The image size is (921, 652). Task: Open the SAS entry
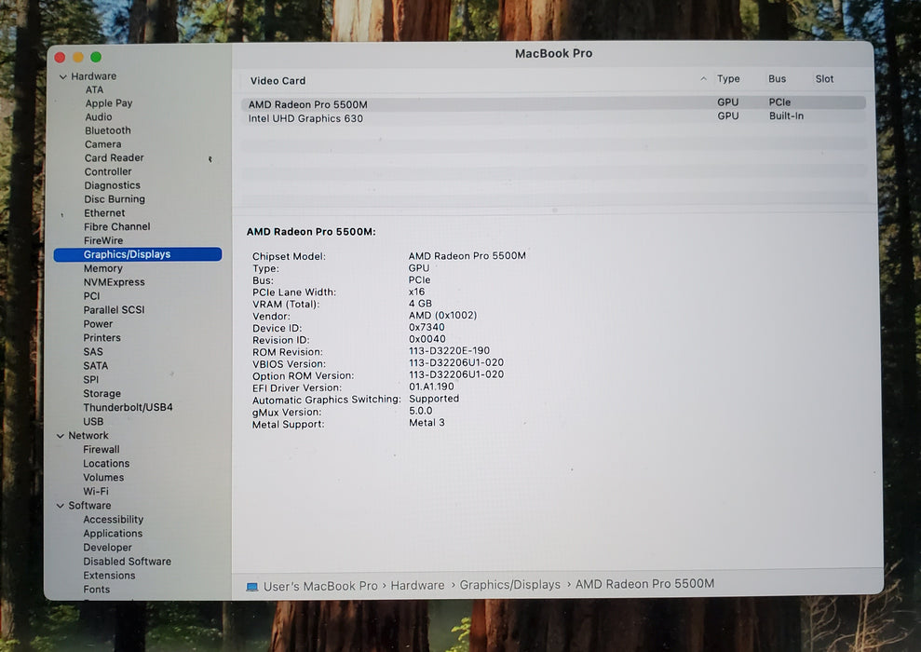(x=93, y=352)
